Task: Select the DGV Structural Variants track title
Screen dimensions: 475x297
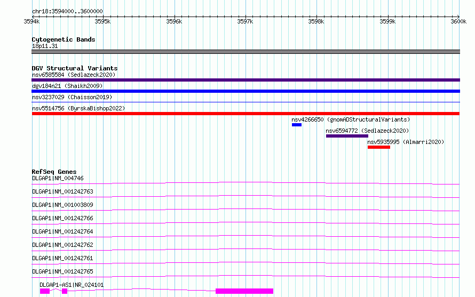Action: coord(75,68)
